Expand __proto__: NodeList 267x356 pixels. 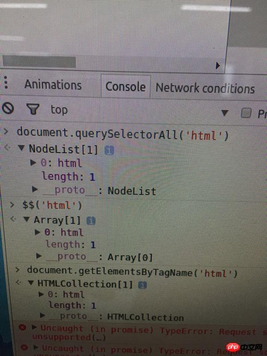(35, 189)
